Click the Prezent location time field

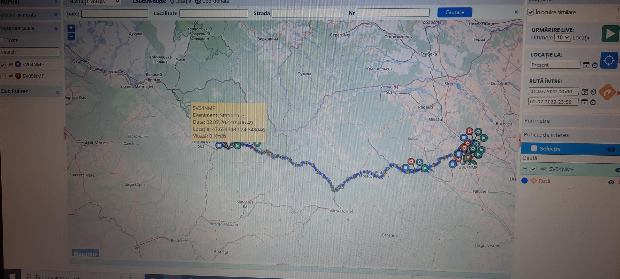555,65
